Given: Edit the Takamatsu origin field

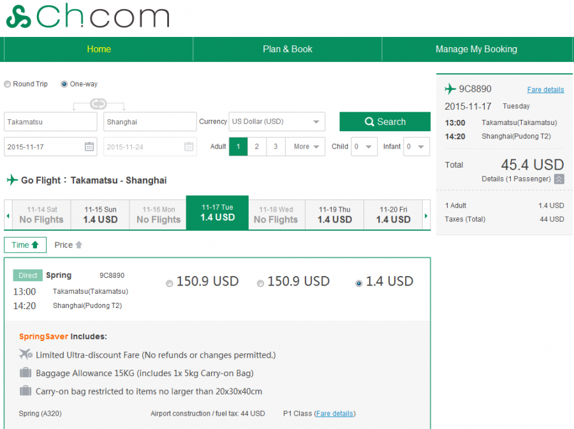Looking at the screenshot, I should point(50,121).
